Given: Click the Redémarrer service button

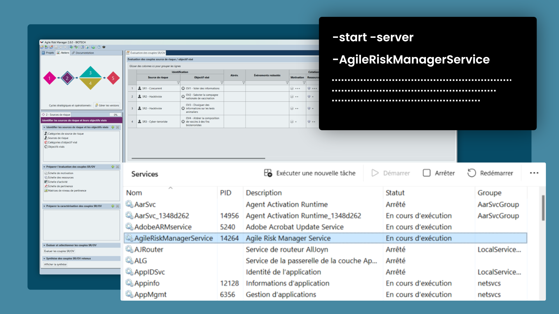Looking at the screenshot, I should pyautogui.click(x=490, y=173).
